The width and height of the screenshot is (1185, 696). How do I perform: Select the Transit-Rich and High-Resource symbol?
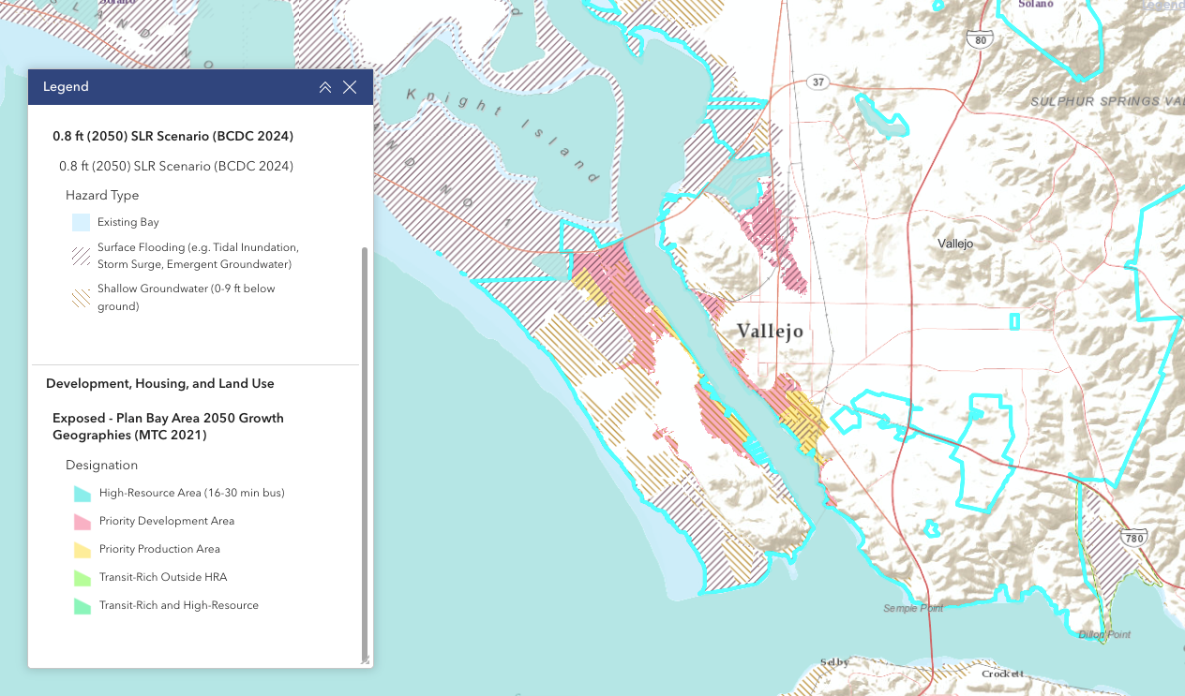click(x=82, y=605)
